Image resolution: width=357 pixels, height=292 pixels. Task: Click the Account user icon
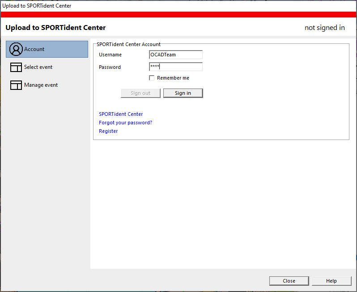(x=16, y=49)
